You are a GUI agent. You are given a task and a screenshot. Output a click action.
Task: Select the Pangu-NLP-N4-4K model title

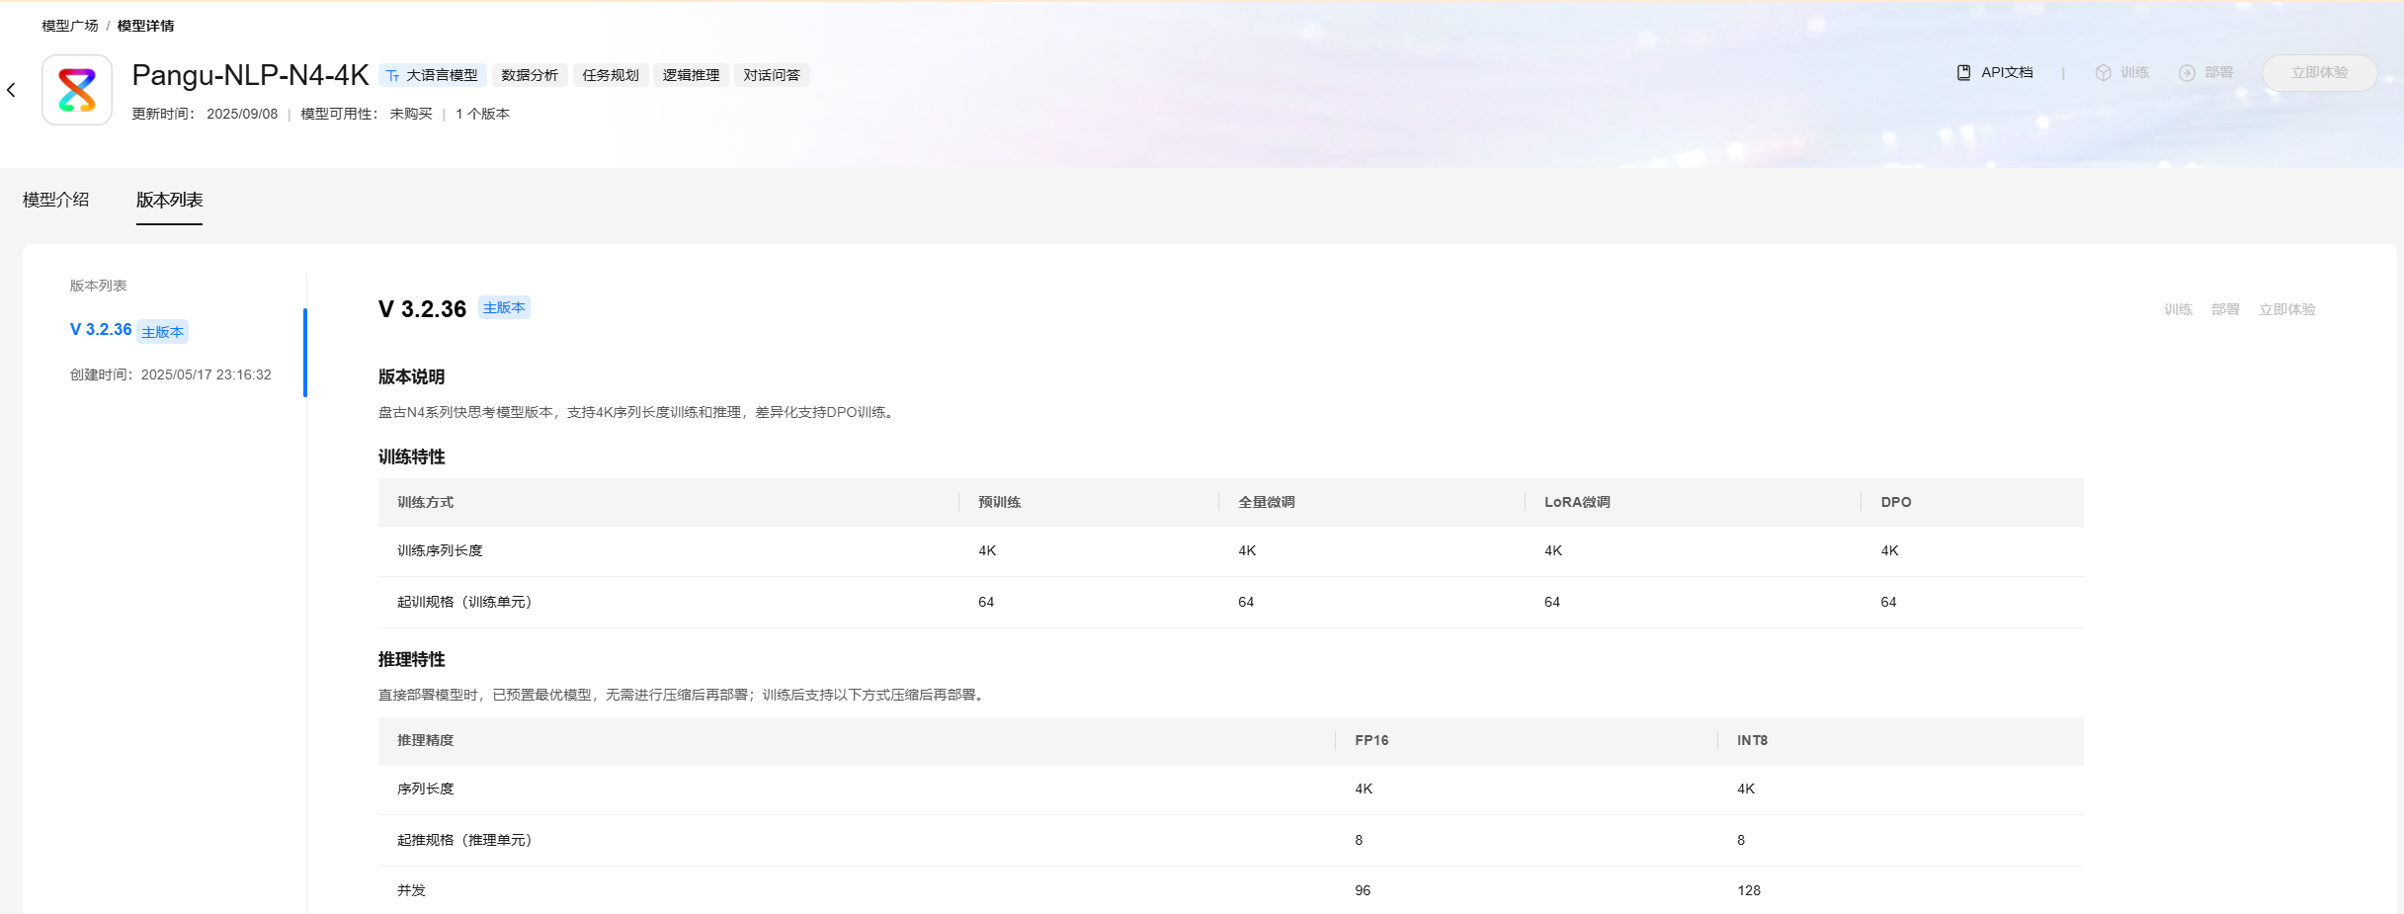250,75
